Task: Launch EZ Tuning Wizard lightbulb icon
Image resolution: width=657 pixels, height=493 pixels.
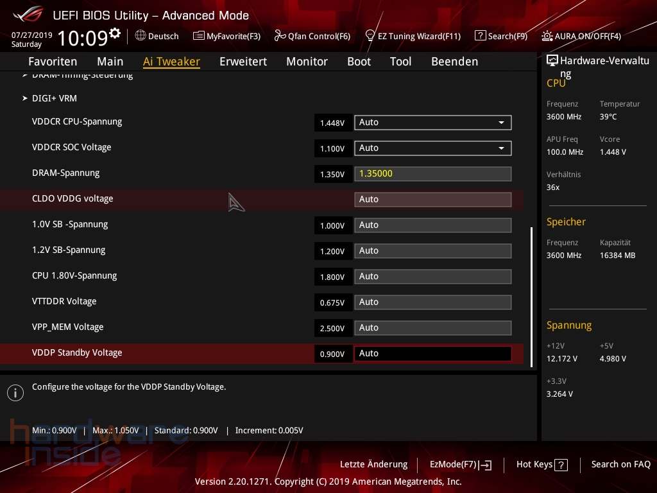Action: pyautogui.click(x=370, y=36)
